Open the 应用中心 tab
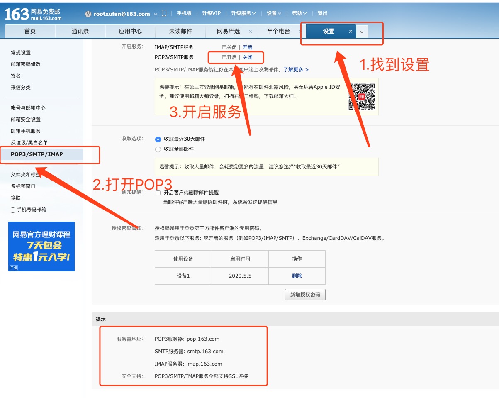 tap(130, 31)
